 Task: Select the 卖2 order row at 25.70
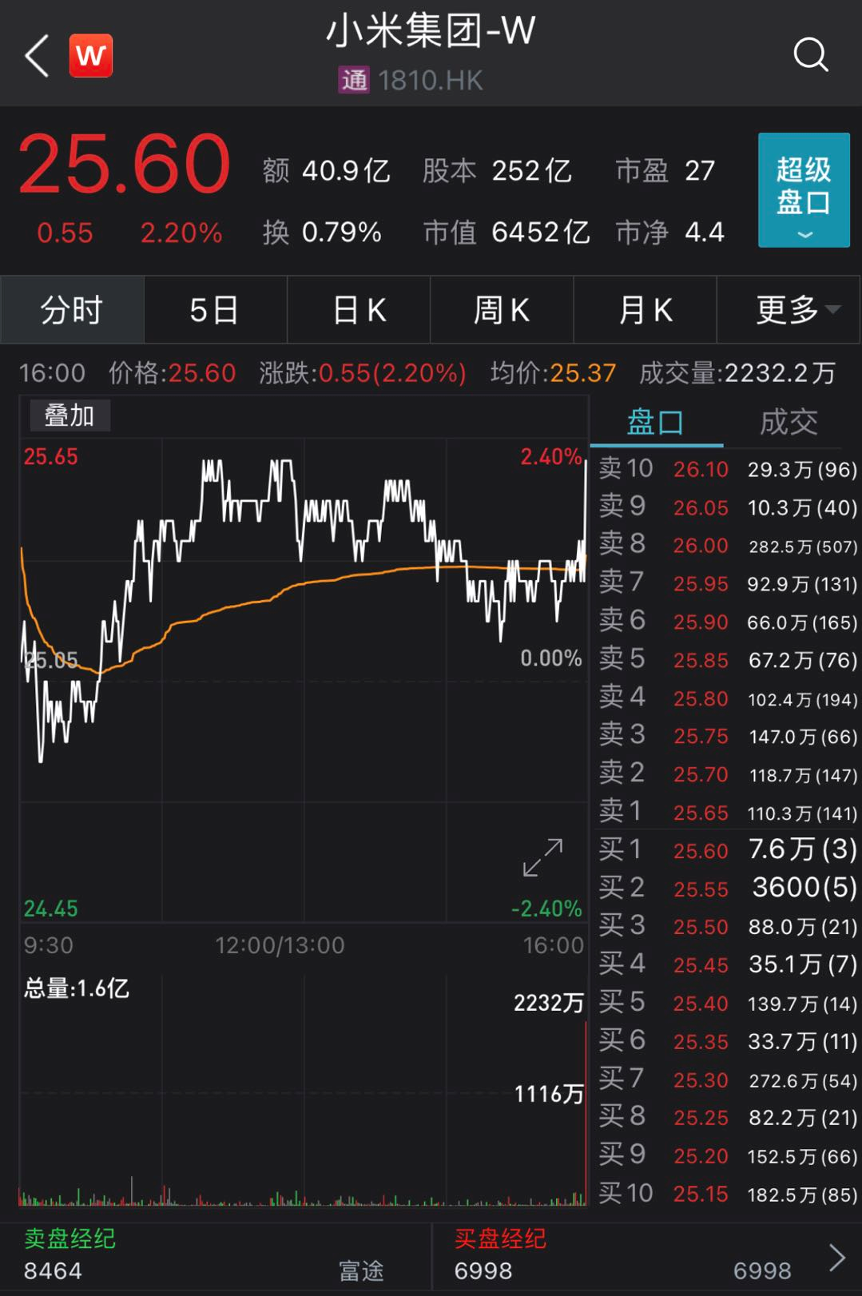coord(727,774)
